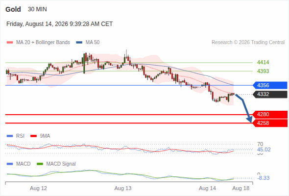
Task: Click the Aug 13 date axis label
Action: [123, 189]
